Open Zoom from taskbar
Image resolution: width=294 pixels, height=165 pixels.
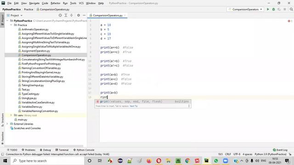tap(226, 161)
